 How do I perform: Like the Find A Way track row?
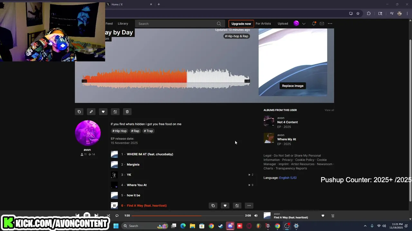[x=225, y=206]
